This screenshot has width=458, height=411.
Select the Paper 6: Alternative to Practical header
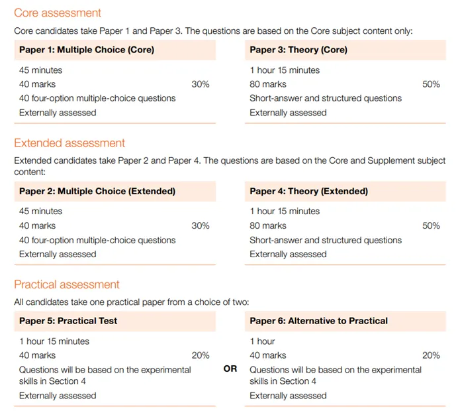pyautogui.click(x=318, y=321)
